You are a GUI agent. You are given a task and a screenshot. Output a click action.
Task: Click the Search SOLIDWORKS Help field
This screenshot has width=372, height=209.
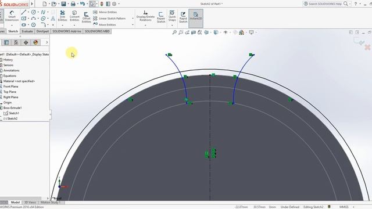tap(325, 4)
